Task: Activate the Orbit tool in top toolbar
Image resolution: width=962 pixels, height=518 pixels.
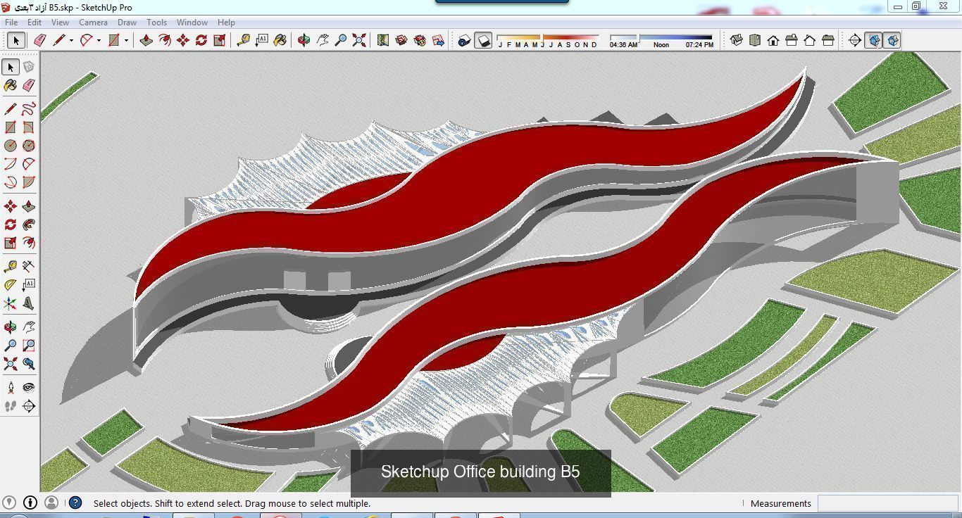Action: (304, 40)
